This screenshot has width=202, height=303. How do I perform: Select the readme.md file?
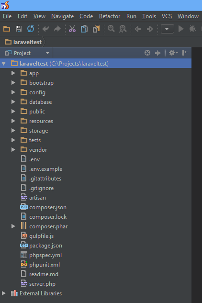pyautogui.click(x=44, y=274)
